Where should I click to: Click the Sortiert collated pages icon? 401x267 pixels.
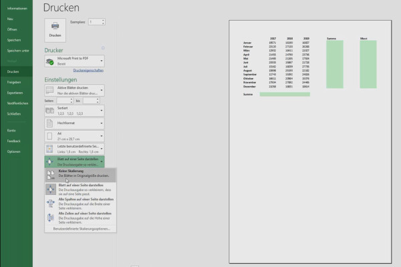click(x=50, y=111)
